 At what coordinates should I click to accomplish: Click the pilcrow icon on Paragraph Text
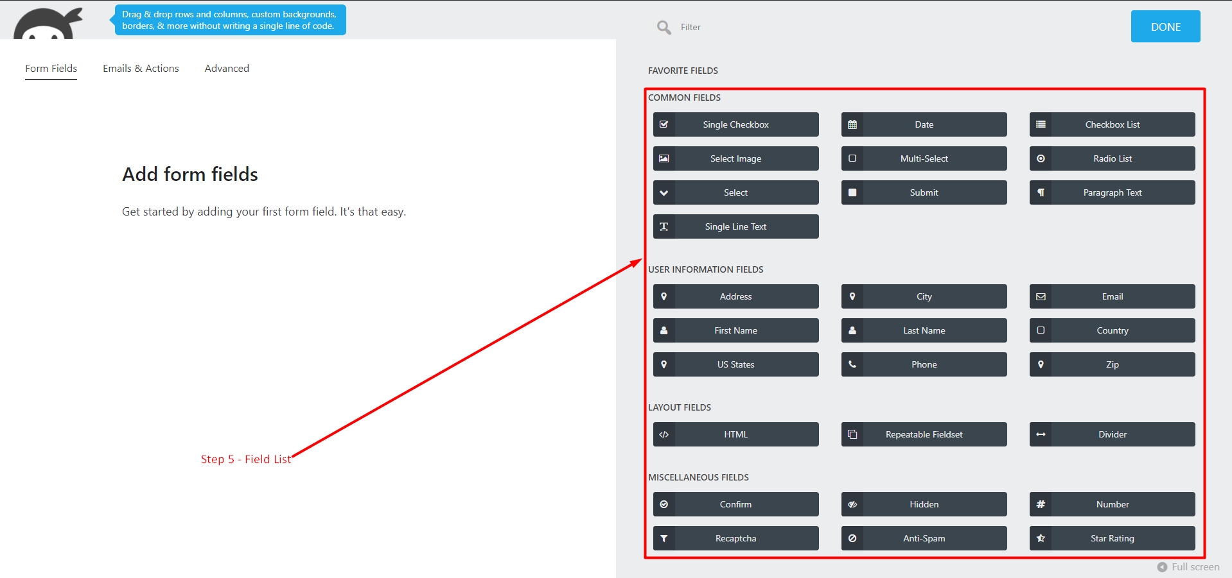(1041, 192)
